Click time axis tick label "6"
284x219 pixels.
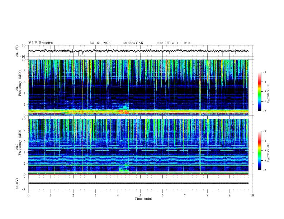click(163, 195)
